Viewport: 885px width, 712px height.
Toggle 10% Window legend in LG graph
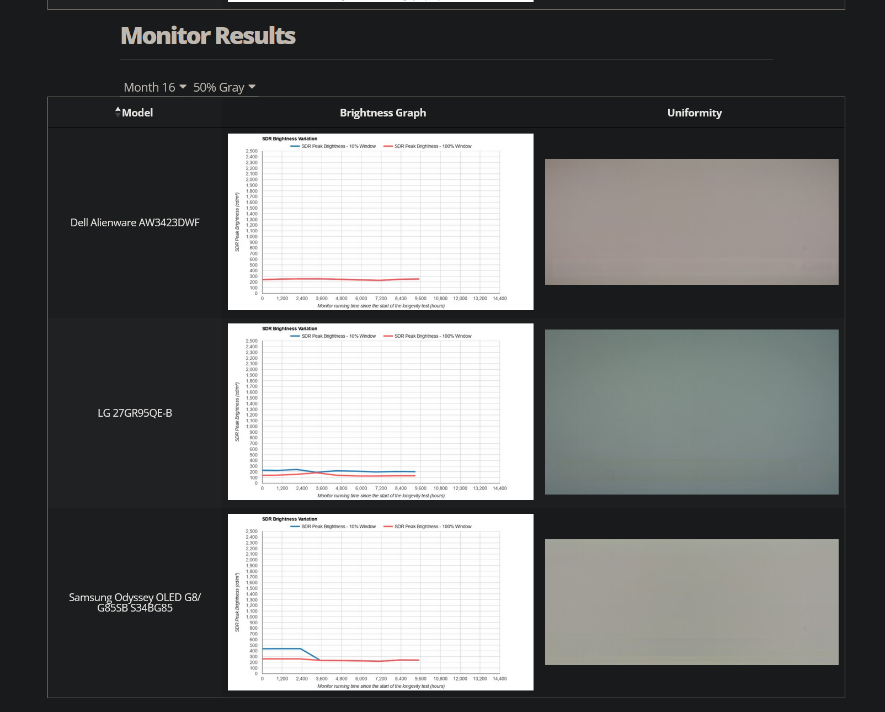333,336
